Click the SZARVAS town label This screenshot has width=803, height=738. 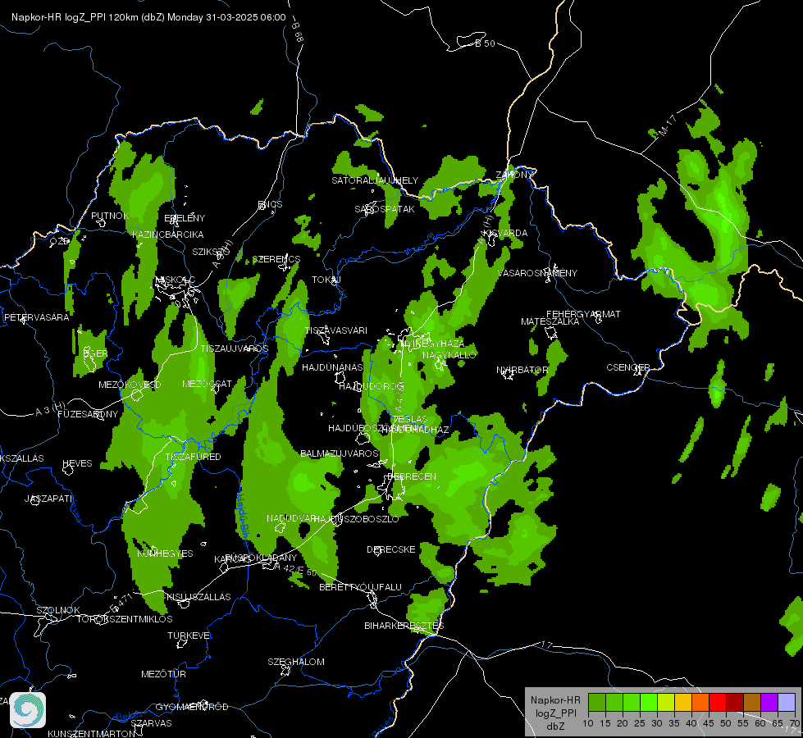click(151, 723)
